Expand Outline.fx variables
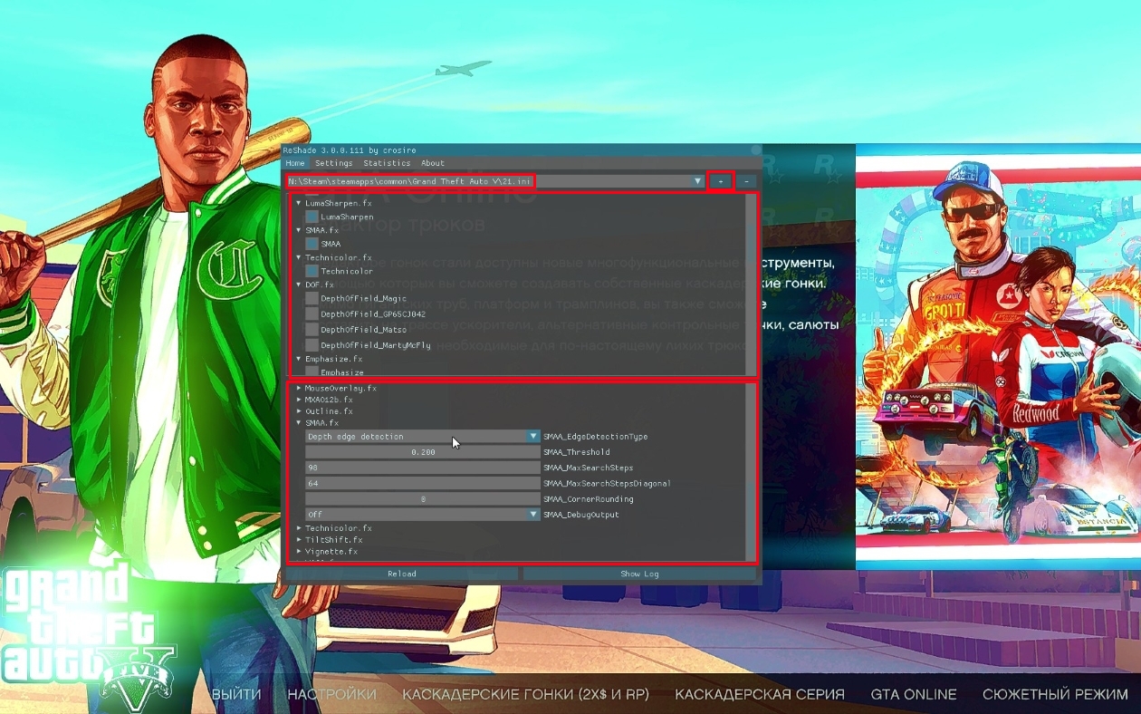This screenshot has height=714, width=1141. (299, 411)
